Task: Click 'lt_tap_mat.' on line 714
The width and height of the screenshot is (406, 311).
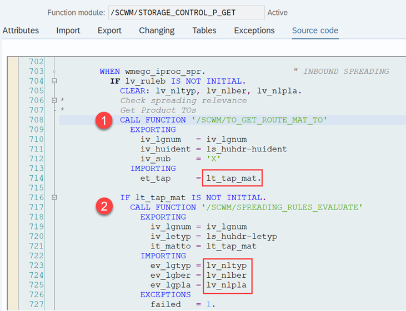Action: point(234,178)
